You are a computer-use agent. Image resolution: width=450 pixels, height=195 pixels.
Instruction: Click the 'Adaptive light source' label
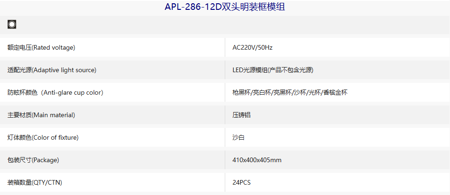click(52, 70)
